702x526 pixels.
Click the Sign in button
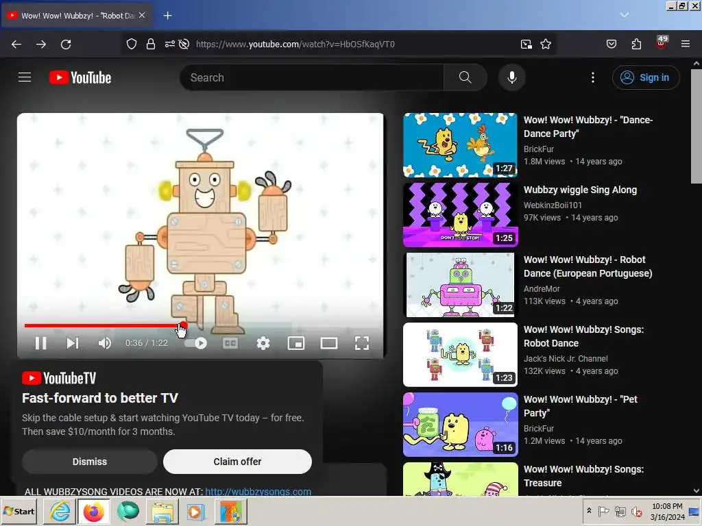[x=646, y=77]
